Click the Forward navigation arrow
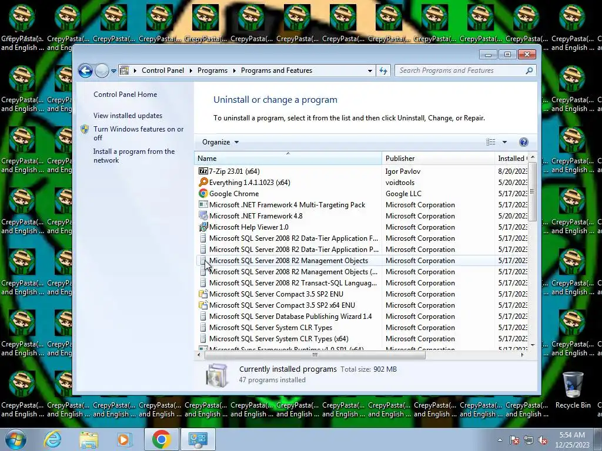This screenshot has height=451, width=602. tap(102, 70)
